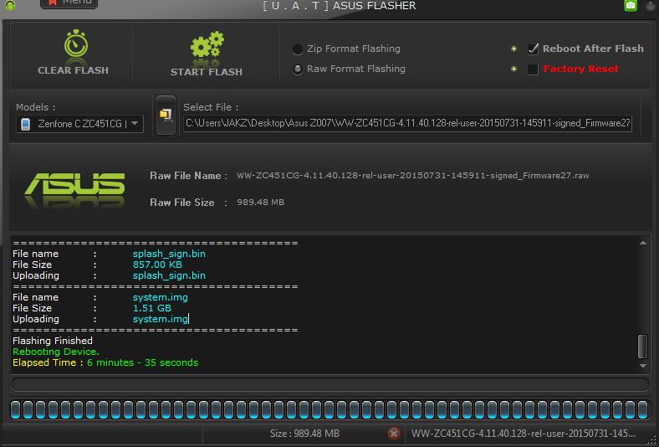Click the firmware file name in status bar
Viewport: 659px width, 447px height.
click(524, 434)
